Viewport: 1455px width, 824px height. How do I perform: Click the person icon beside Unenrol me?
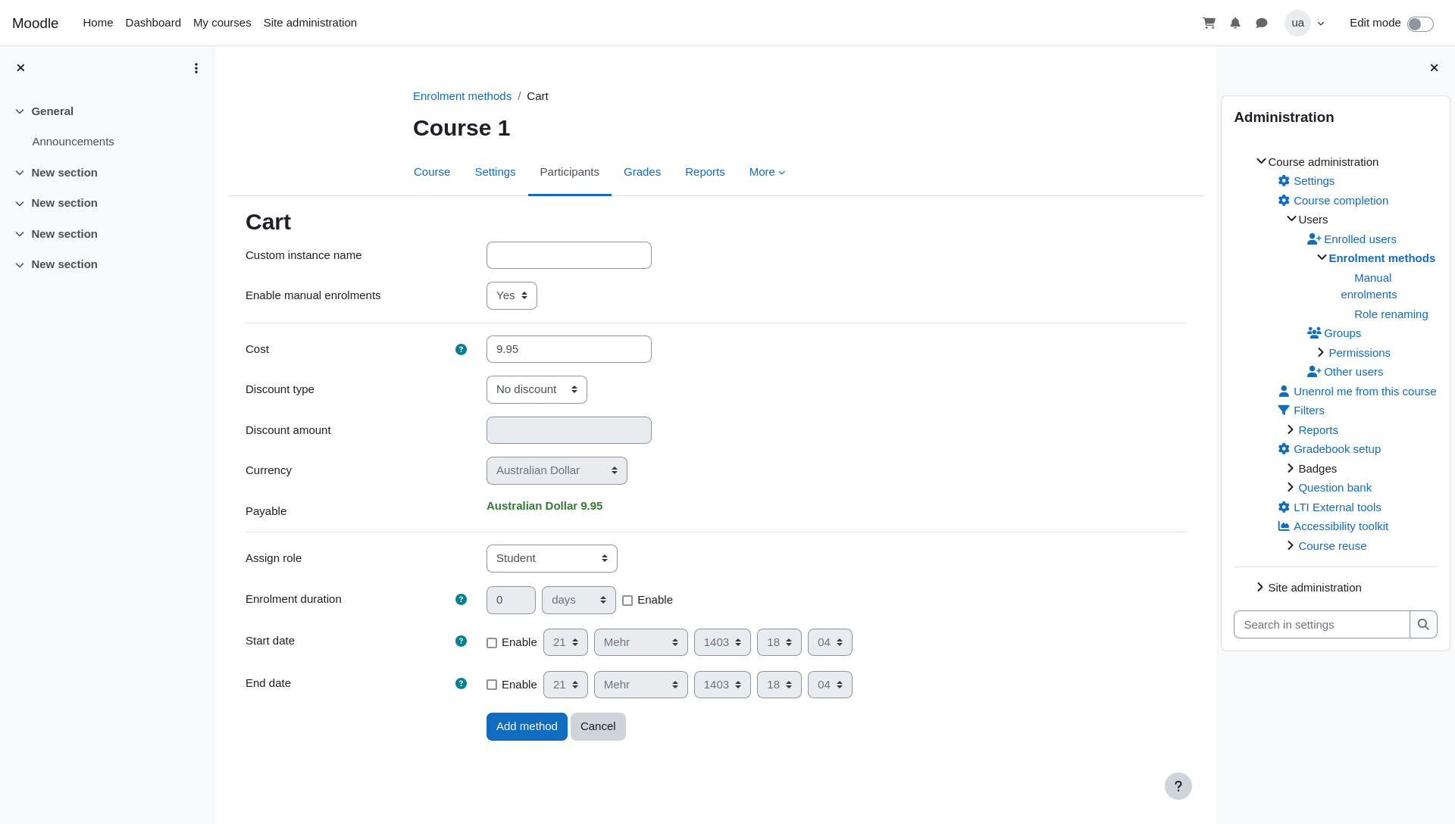point(1284,392)
